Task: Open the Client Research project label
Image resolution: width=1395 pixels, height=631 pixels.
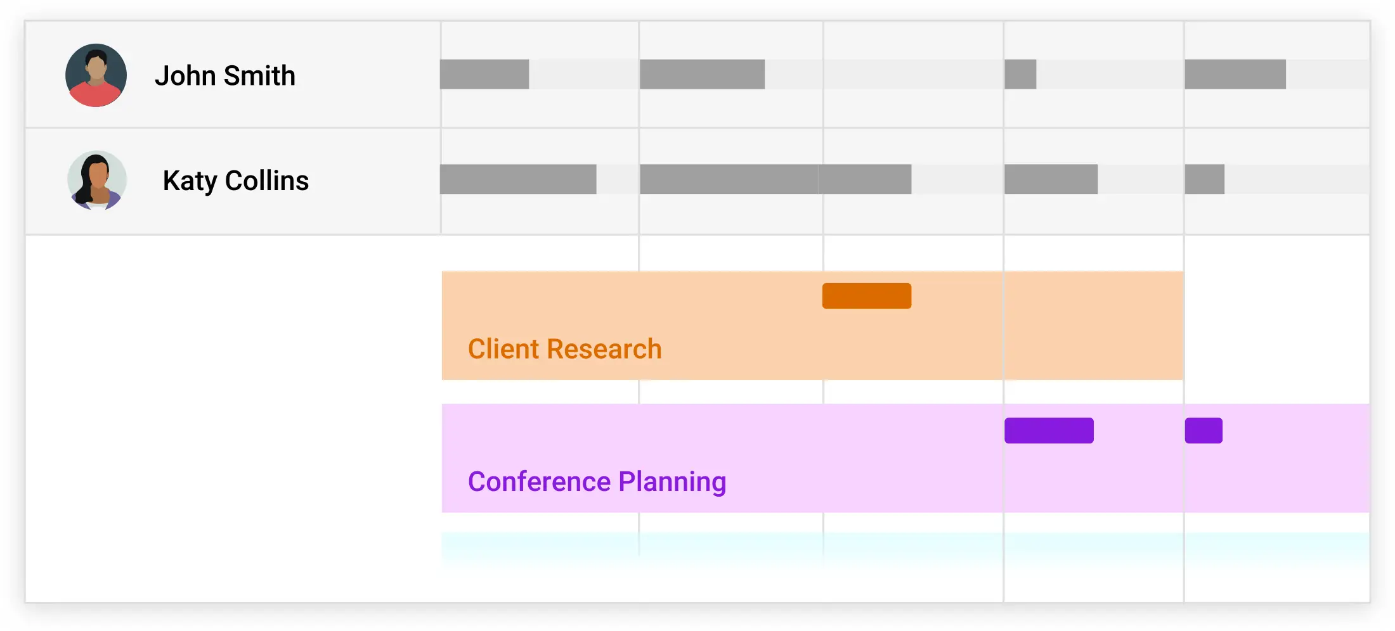Action: [x=564, y=349]
